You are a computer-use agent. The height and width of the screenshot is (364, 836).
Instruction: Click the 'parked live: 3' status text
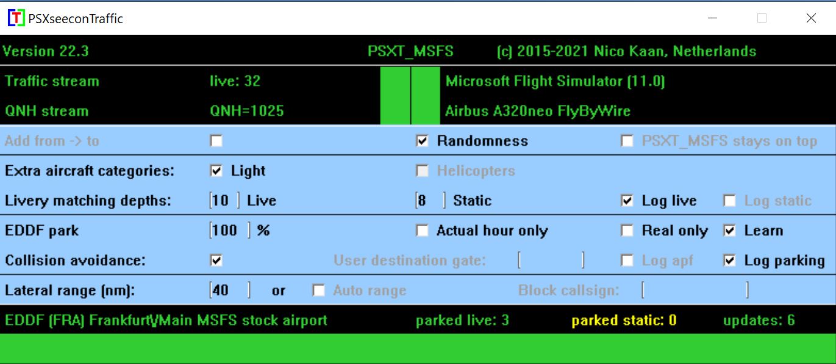tap(462, 320)
